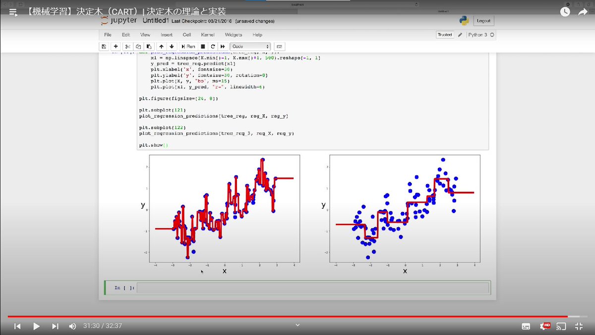595x335 pixels.
Task: Skip to previous video
Action: click(17, 326)
